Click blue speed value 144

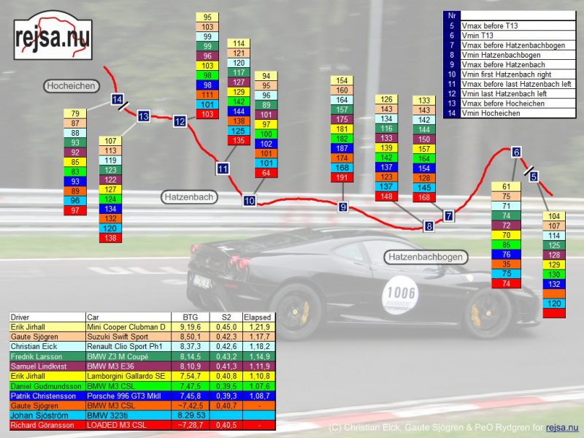coord(239,111)
